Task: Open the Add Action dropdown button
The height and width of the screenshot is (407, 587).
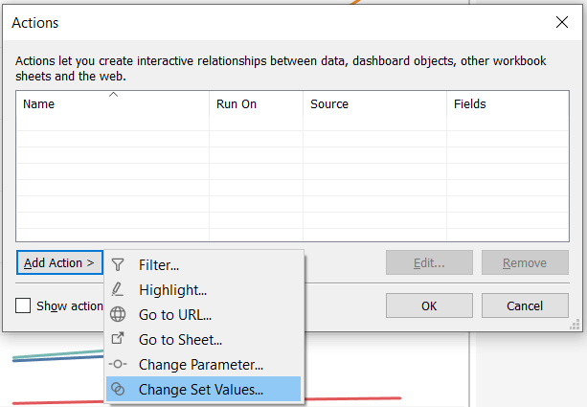Action: point(59,262)
